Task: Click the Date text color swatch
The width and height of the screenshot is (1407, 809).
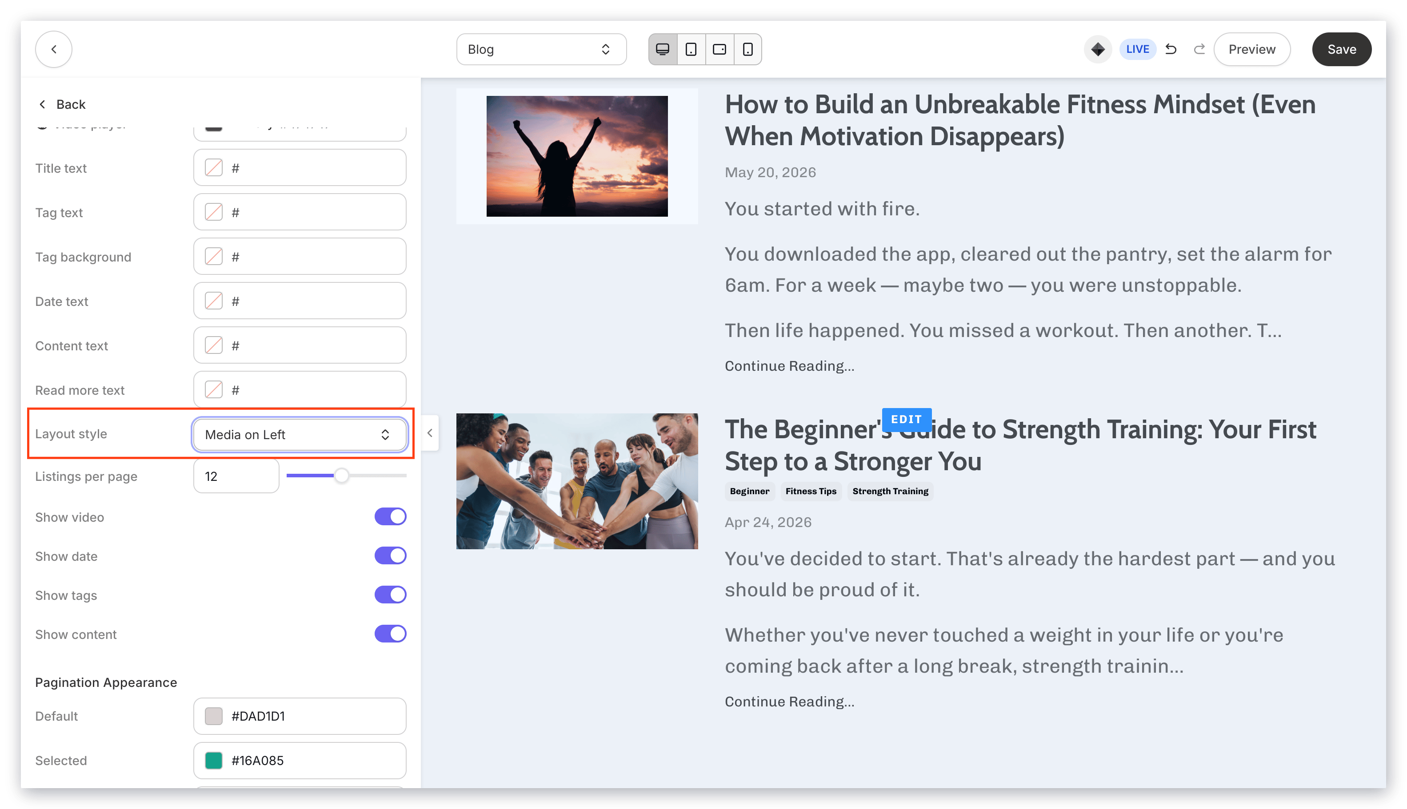Action: [x=214, y=301]
